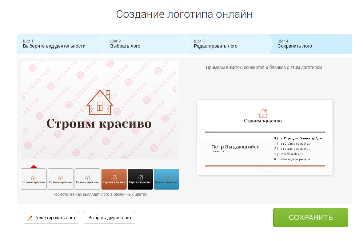This screenshot has width=363, height=241.
Task: Pick the black background logo variant
Action: pyautogui.click(x=140, y=179)
